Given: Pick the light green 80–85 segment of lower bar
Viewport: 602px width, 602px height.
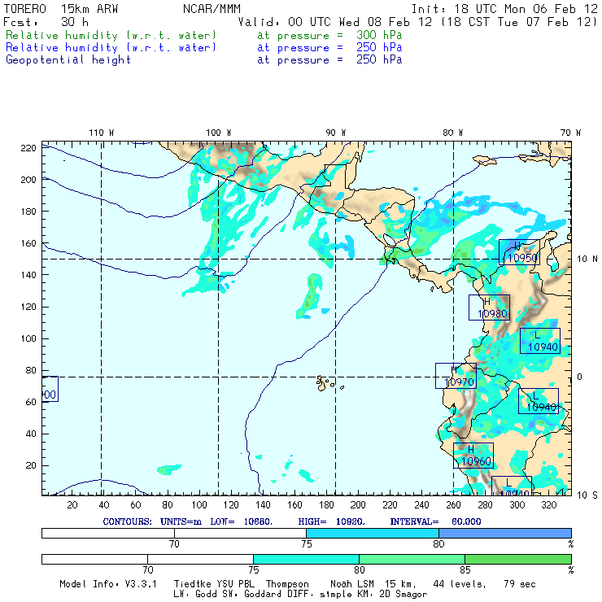Looking at the screenshot, I should 412,560.
